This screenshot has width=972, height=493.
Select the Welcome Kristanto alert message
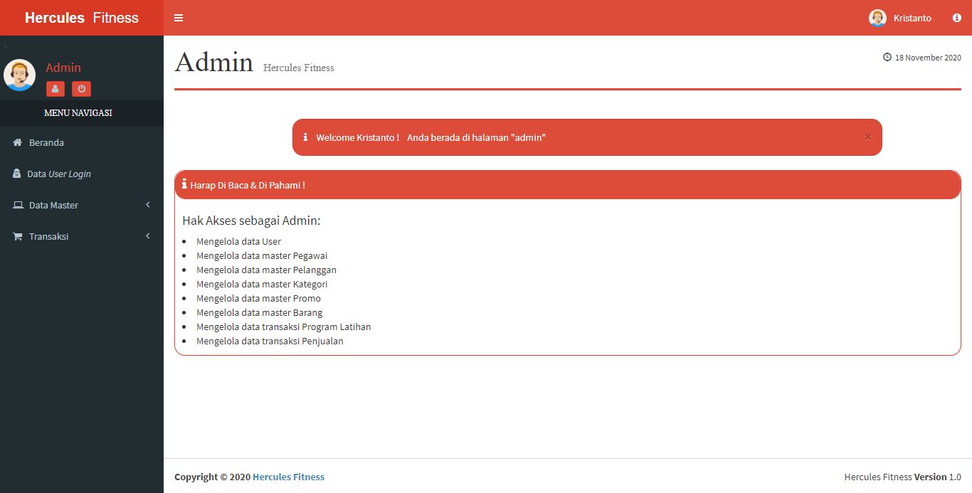(x=430, y=137)
